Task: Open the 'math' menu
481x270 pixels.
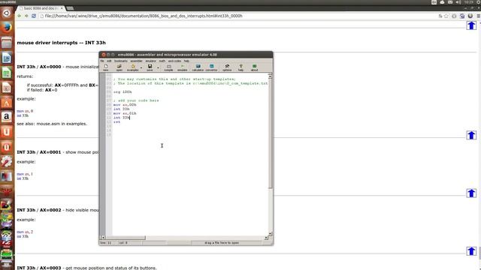Action: [x=162, y=61]
